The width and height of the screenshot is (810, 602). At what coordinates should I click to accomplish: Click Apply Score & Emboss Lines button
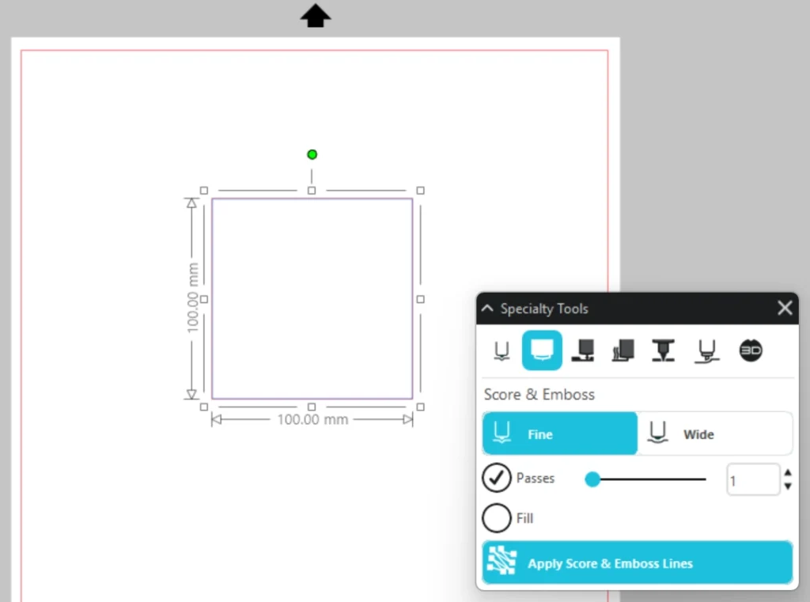click(x=637, y=563)
